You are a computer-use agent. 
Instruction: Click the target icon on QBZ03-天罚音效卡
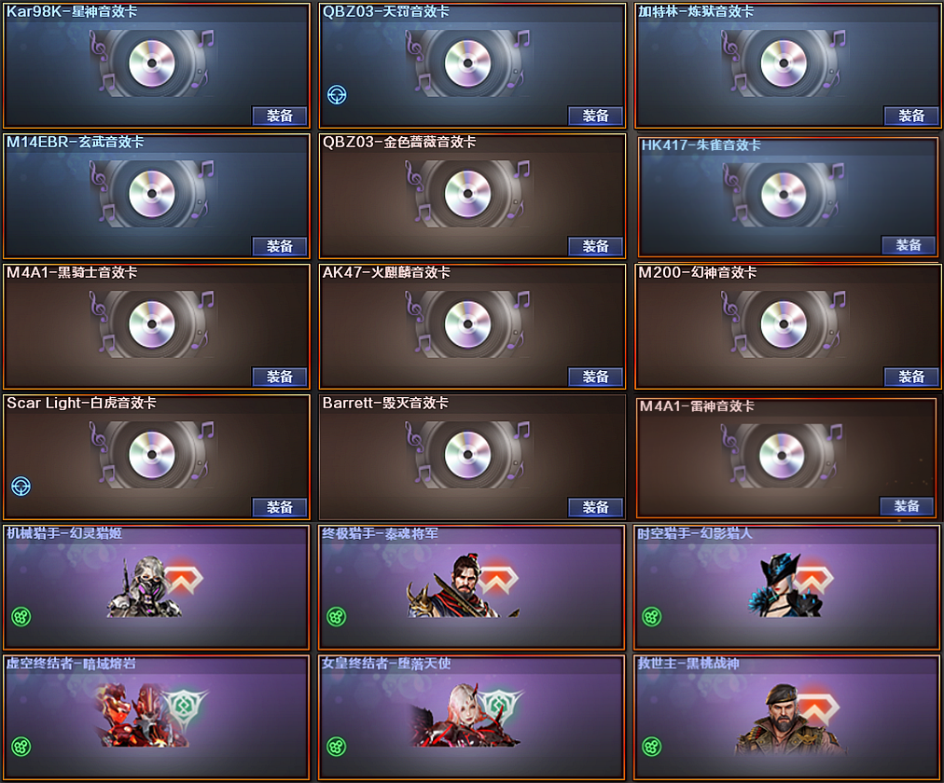click(x=337, y=94)
